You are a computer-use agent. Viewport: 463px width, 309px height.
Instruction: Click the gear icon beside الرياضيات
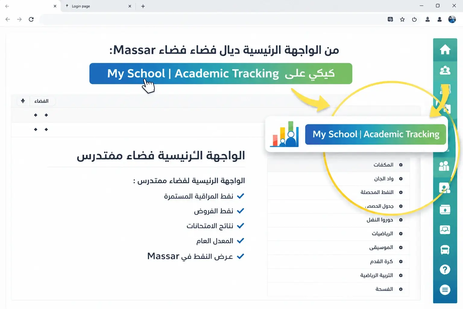point(401,234)
